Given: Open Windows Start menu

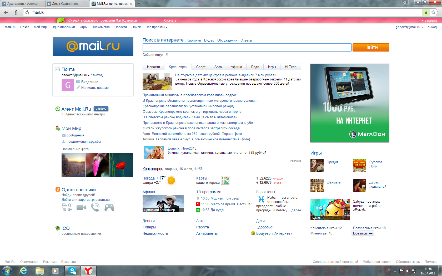Looking at the screenshot, I should tap(7, 271).
